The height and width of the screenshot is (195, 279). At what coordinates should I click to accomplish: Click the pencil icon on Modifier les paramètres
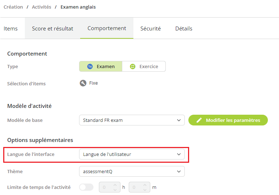coord(199,120)
